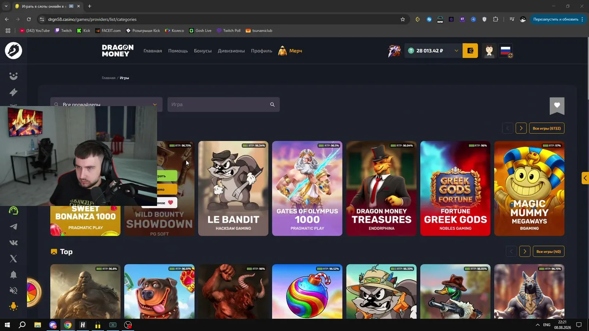Open the notifications bell in the sidebar
Image resolution: width=589 pixels, height=331 pixels.
13,274
